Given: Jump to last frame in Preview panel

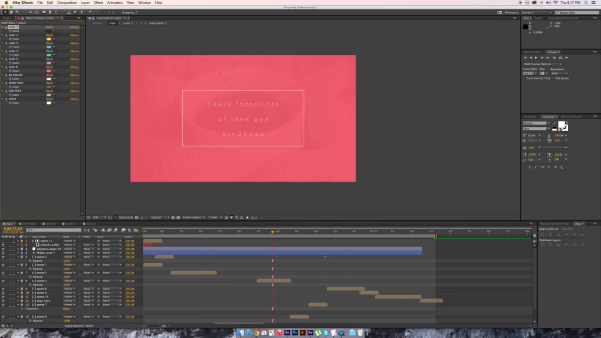Looking at the screenshot, I should [548, 58].
